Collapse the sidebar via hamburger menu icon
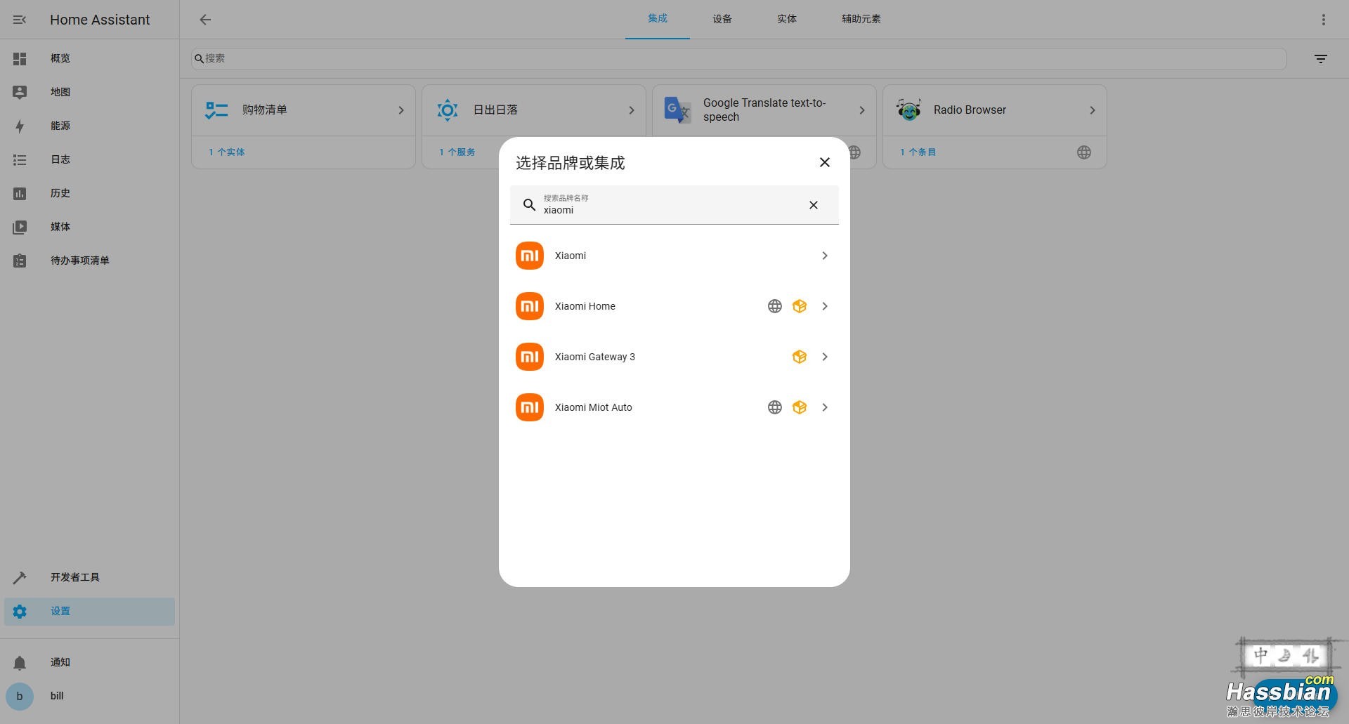 click(x=20, y=20)
